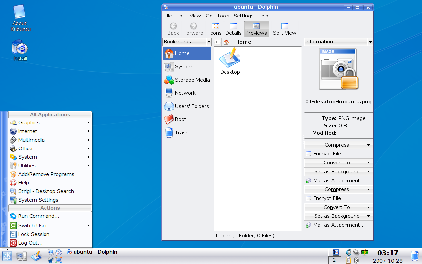
Task: Toggle the editable location bar button
Action: pyautogui.click(x=217, y=42)
